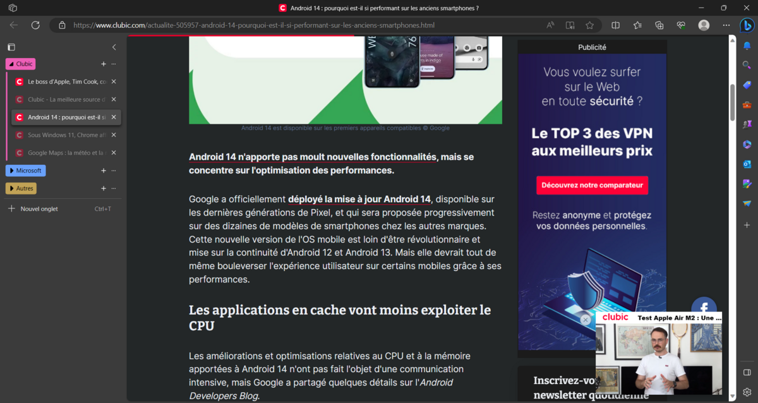Open the Settings and more ellipsis menu
The width and height of the screenshot is (758, 403).
(726, 25)
